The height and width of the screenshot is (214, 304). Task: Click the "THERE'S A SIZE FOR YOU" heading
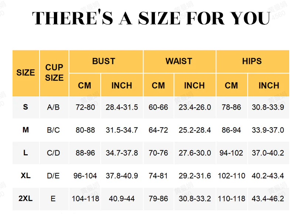(152, 18)
